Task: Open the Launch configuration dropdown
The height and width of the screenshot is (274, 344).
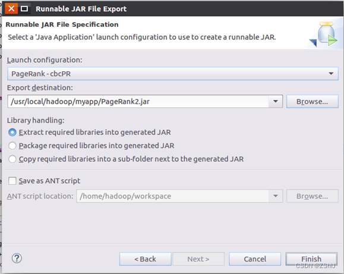Action: coord(173,74)
